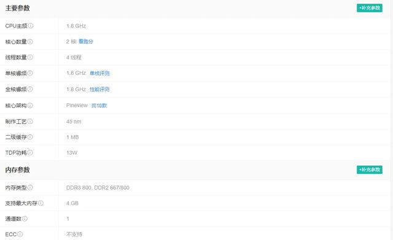Click 补充参数 button in 内存参数 section
The width and height of the screenshot is (393, 240).
pyautogui.click(x=370, y=169)
